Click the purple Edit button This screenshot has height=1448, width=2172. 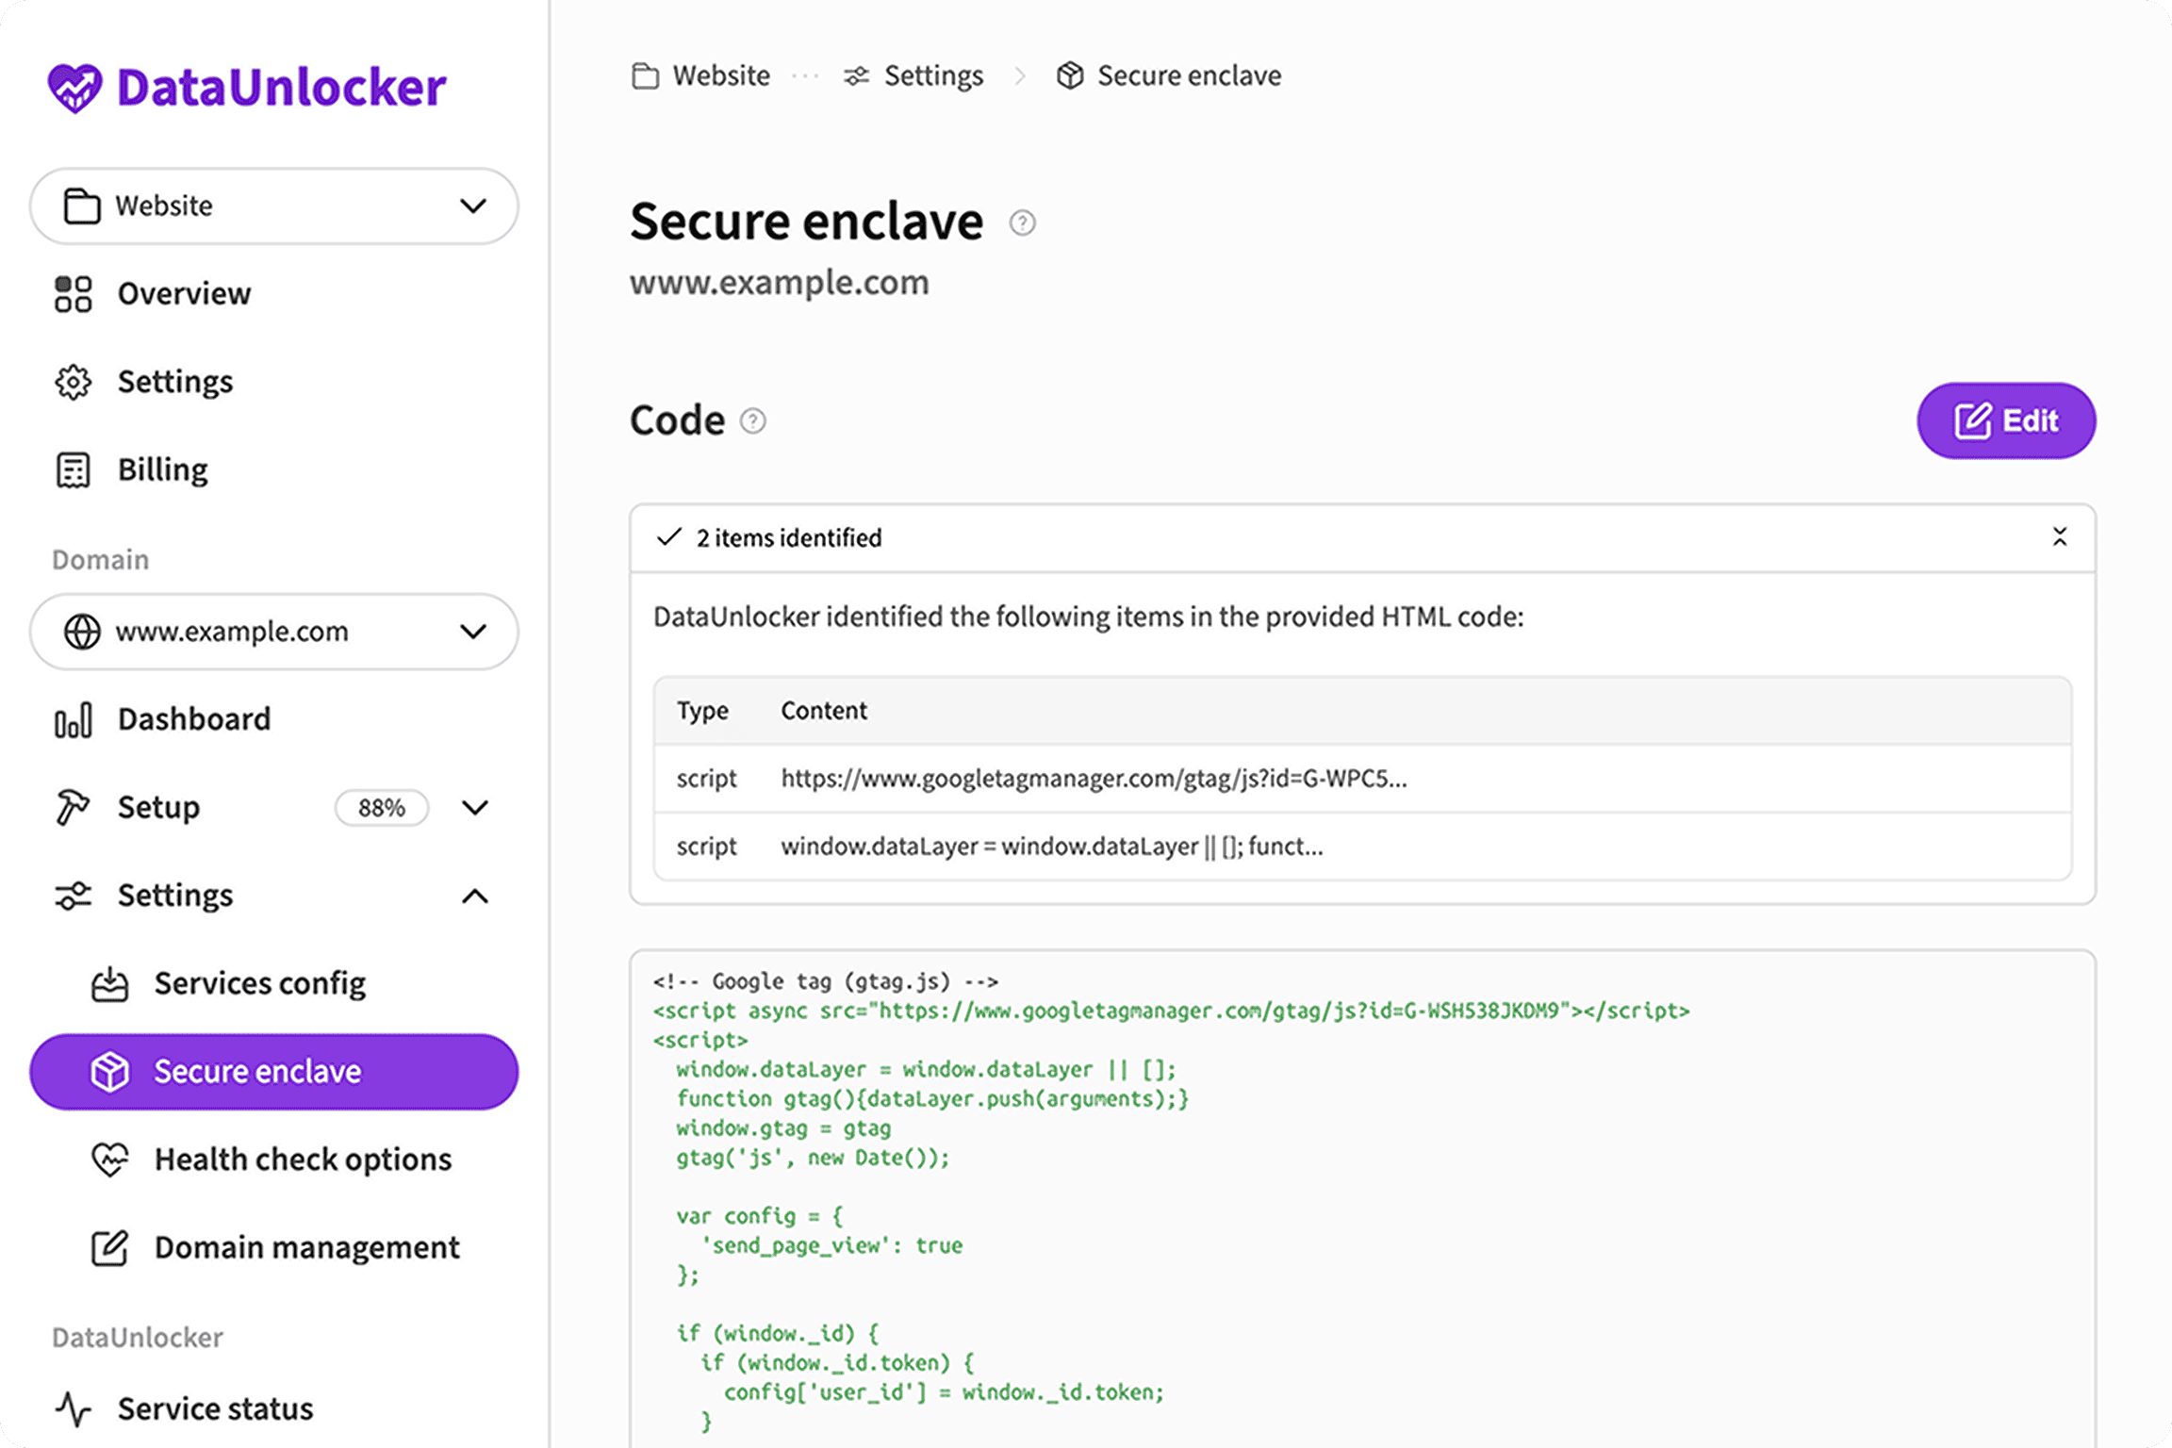point(2006,420)
